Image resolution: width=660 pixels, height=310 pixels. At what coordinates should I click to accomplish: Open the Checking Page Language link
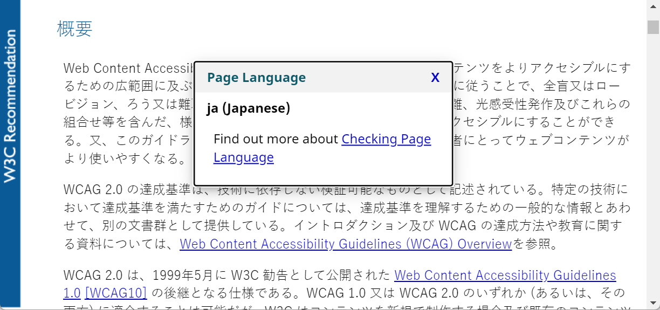[386, 139]
